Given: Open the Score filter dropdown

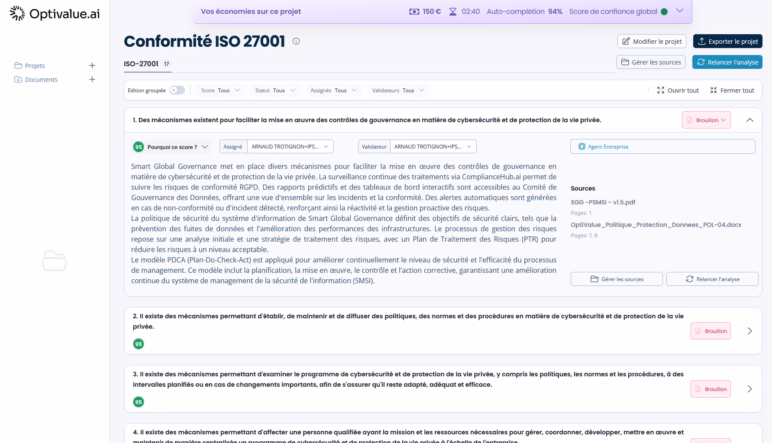Looking at the screenshot, I should (220, 90).
